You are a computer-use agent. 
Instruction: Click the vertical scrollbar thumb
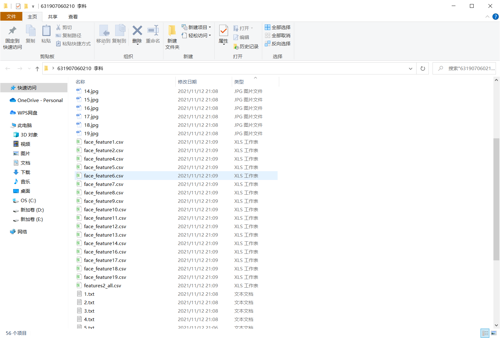point(496,199)
